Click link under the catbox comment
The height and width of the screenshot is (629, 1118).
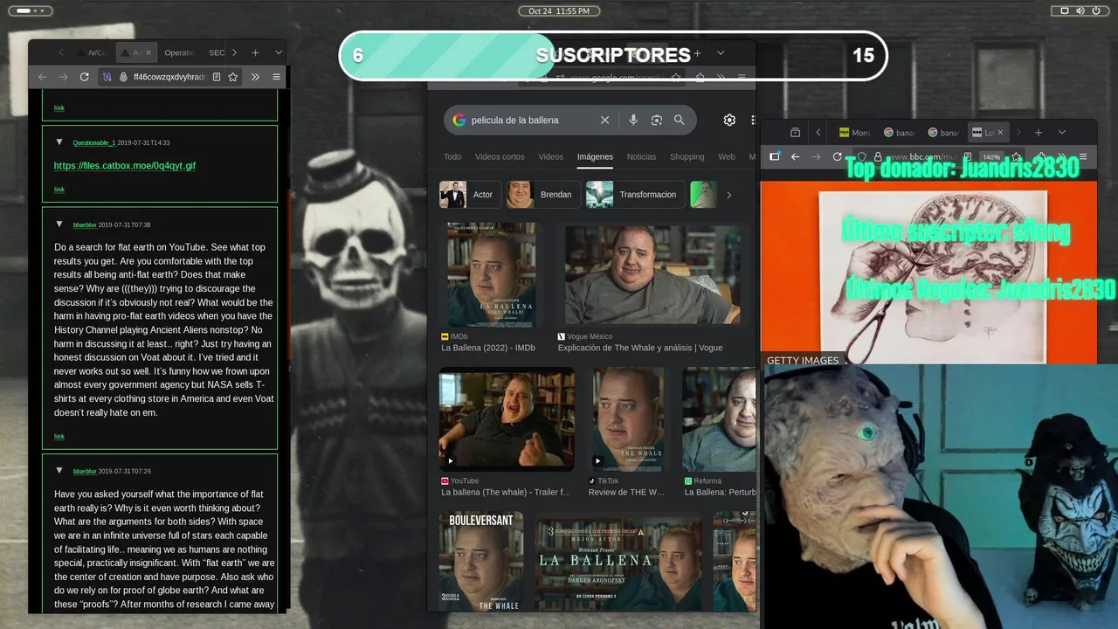click(x=59, y=189)
